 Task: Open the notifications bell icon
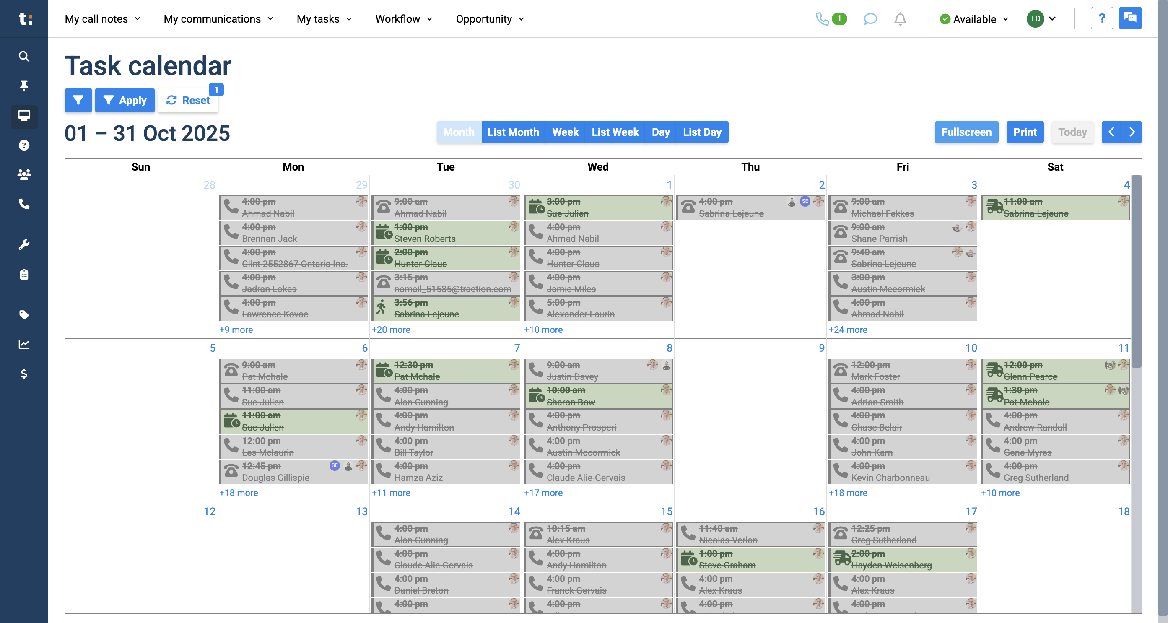point(900,19)
